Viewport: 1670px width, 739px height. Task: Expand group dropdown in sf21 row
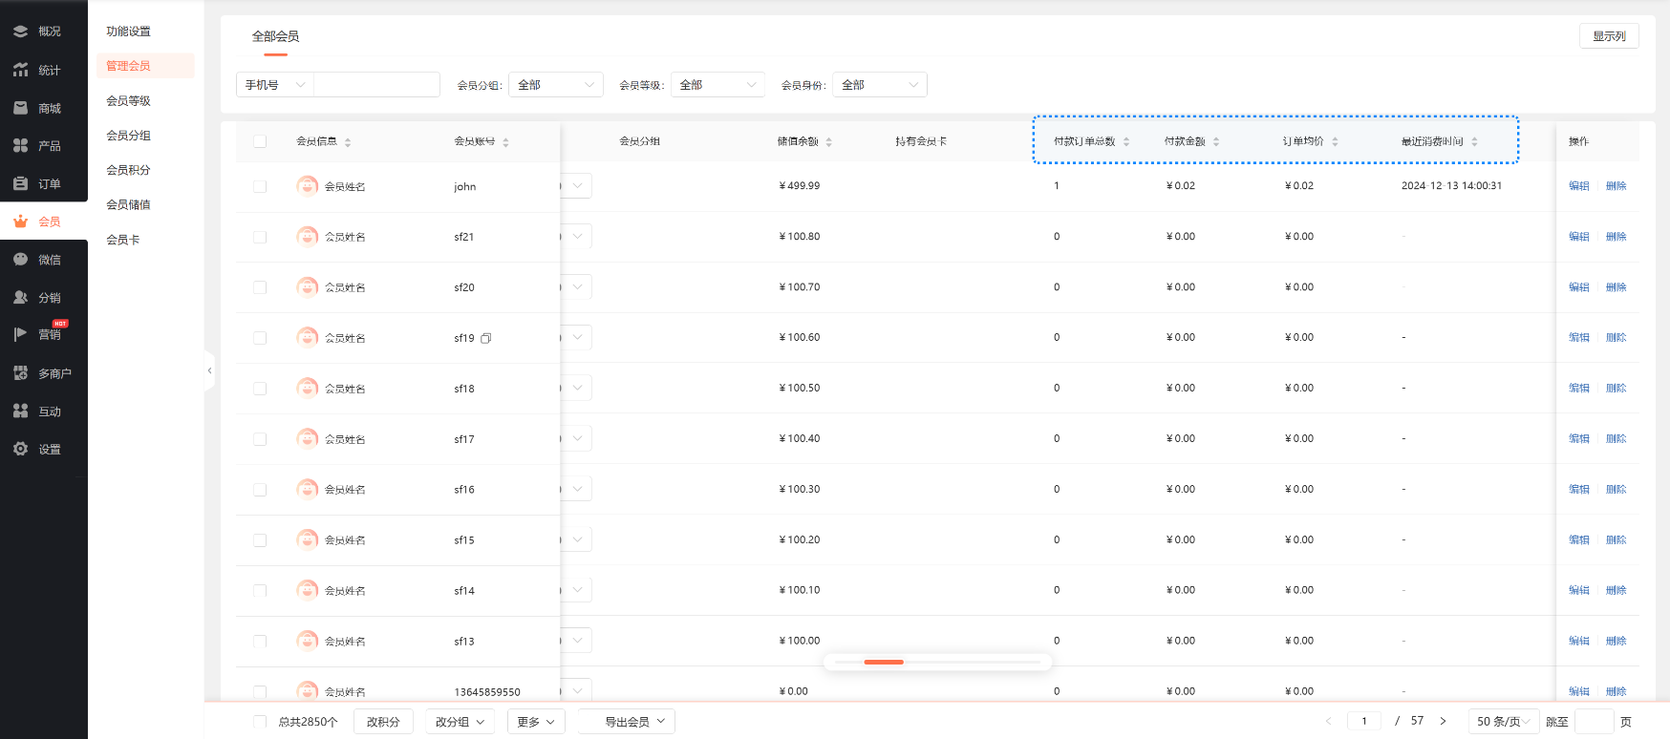[x=577, y=236]
